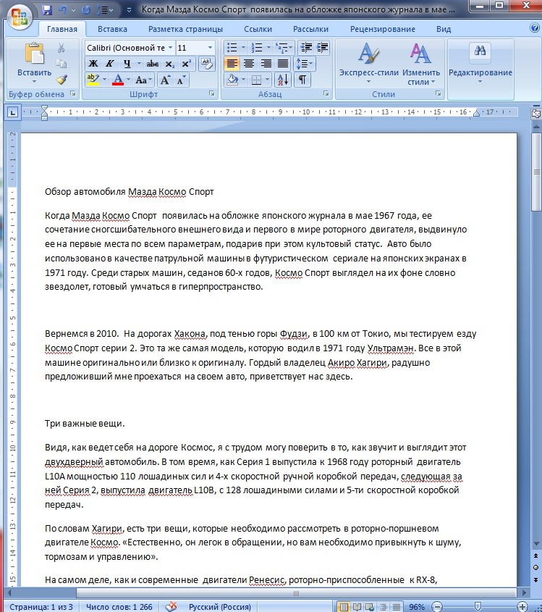
Task: Customize Quick Access Toolbar dropdown arrow
Action: click(x=129, y=10)
